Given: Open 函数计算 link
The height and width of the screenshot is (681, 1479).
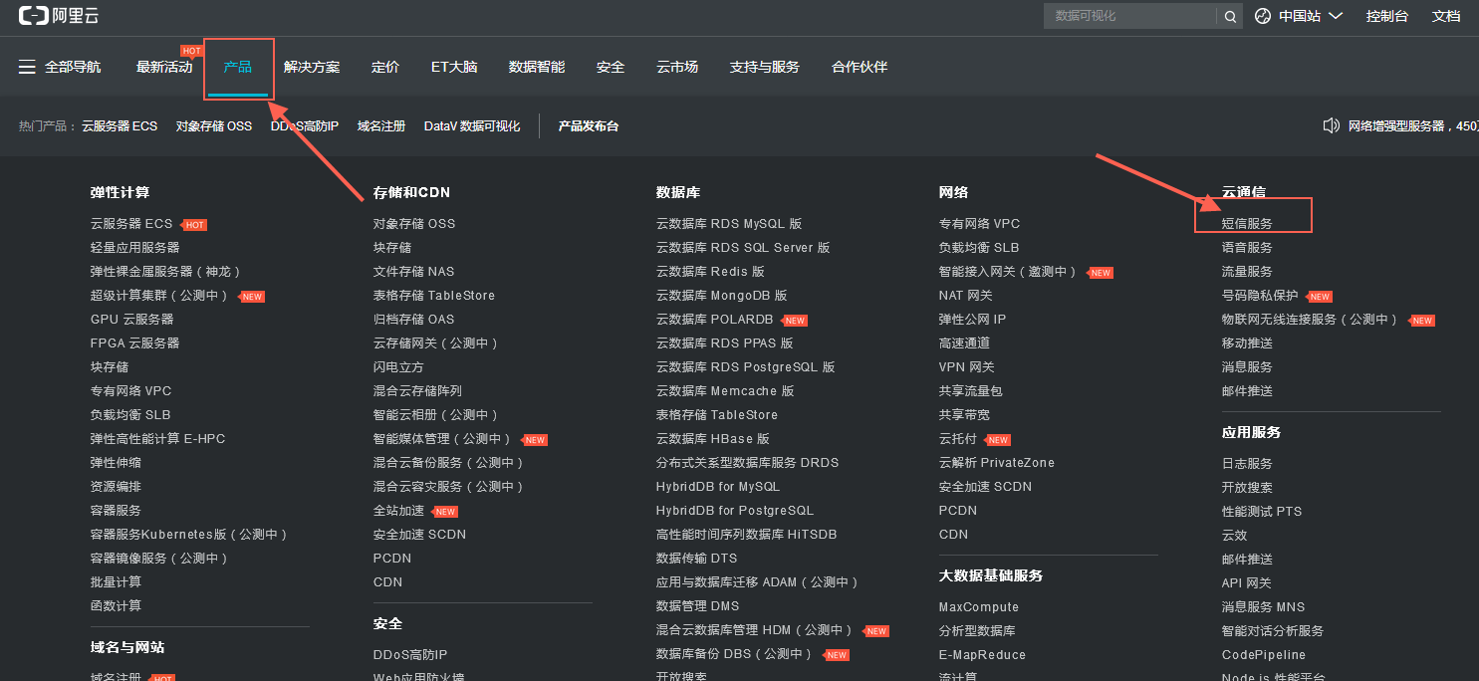Looking at the screenshot, I should (x=116, y=606).
